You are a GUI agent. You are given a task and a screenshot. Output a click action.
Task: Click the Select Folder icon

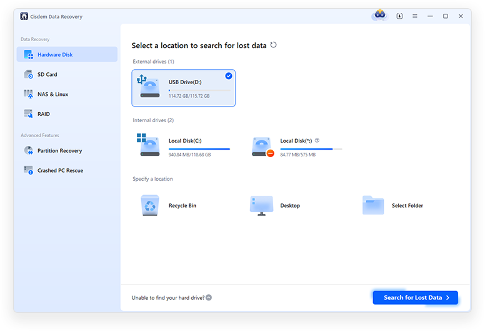[x=373, y=205]
